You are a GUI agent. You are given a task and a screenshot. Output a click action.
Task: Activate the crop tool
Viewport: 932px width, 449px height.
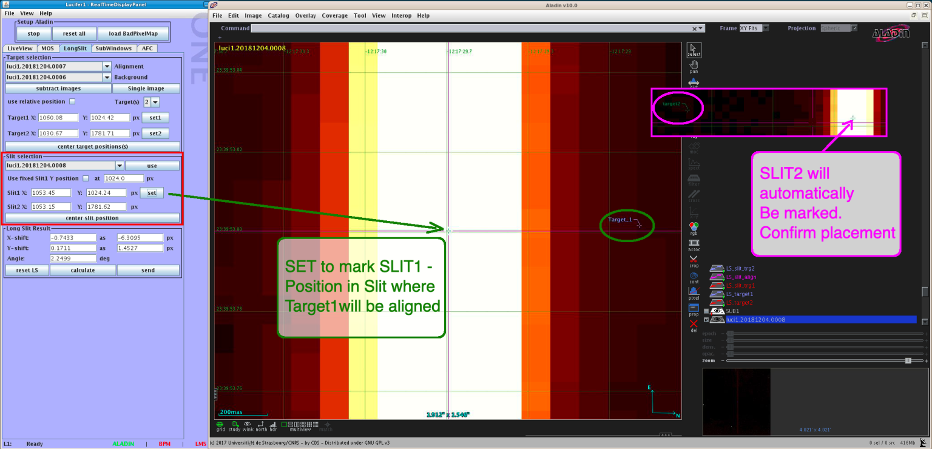pos(694,261)
